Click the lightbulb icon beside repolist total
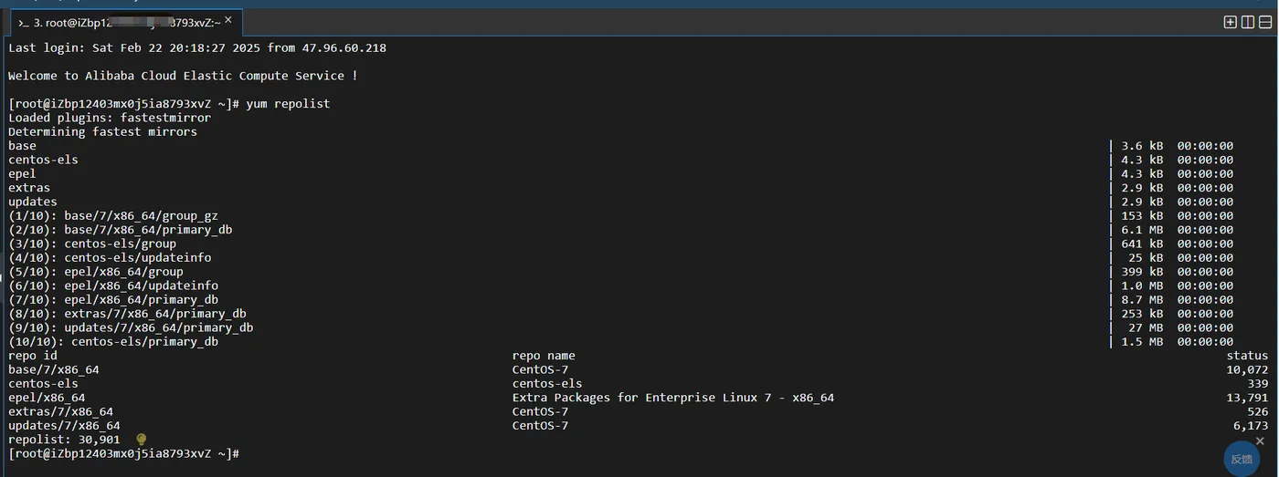Image resolution: width=1279 pixels, height=477 pixels. coord(141,440)
